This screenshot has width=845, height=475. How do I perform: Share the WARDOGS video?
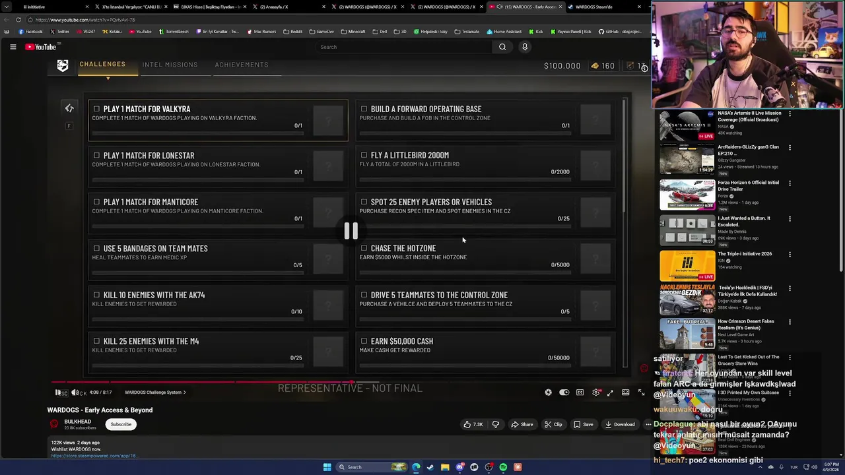click(x=522, y=424)
